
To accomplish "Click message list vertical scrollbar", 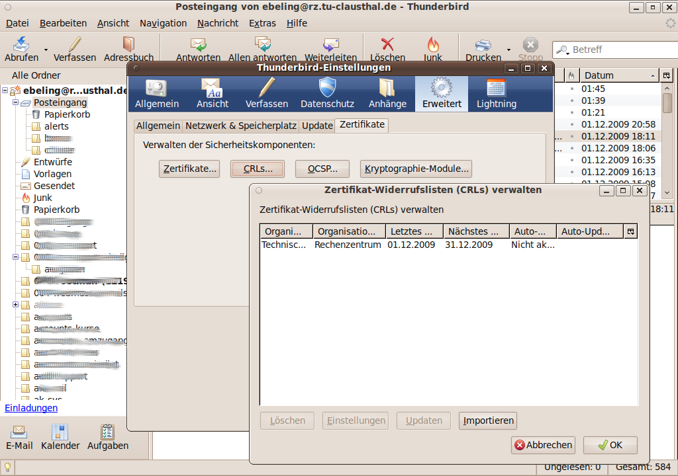I will (x=667, y=140).
